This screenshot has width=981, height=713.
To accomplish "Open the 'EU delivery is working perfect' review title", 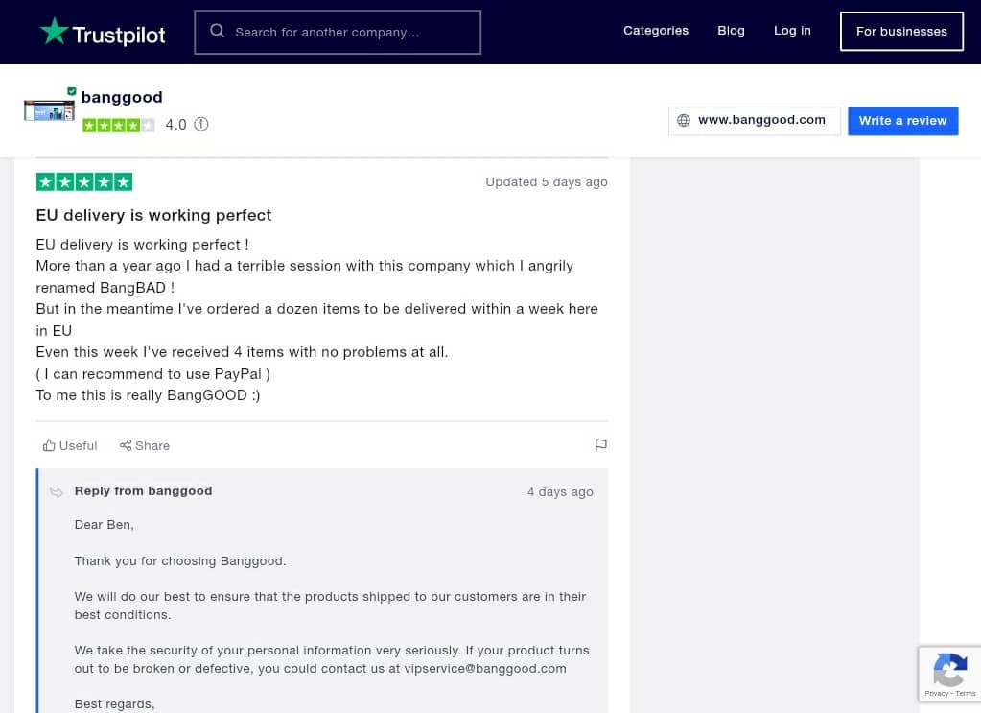I will pyautogui.click(x=153, y=215).
